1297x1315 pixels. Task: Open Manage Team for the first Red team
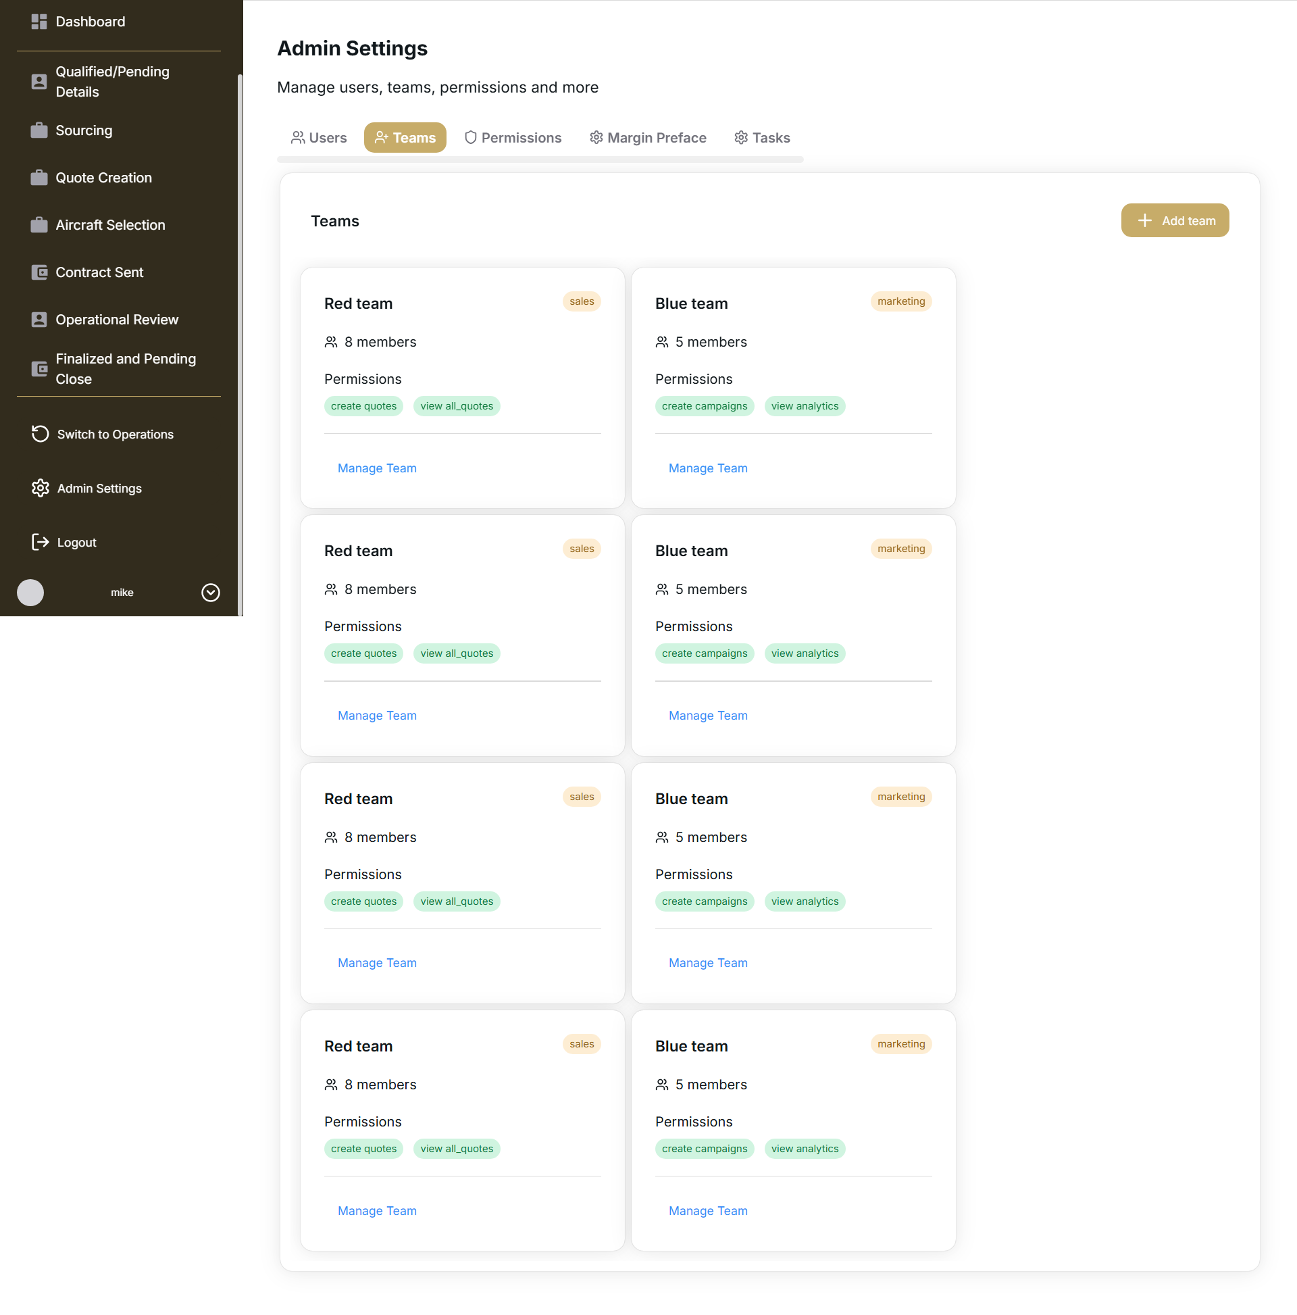(x=377, y=468)
